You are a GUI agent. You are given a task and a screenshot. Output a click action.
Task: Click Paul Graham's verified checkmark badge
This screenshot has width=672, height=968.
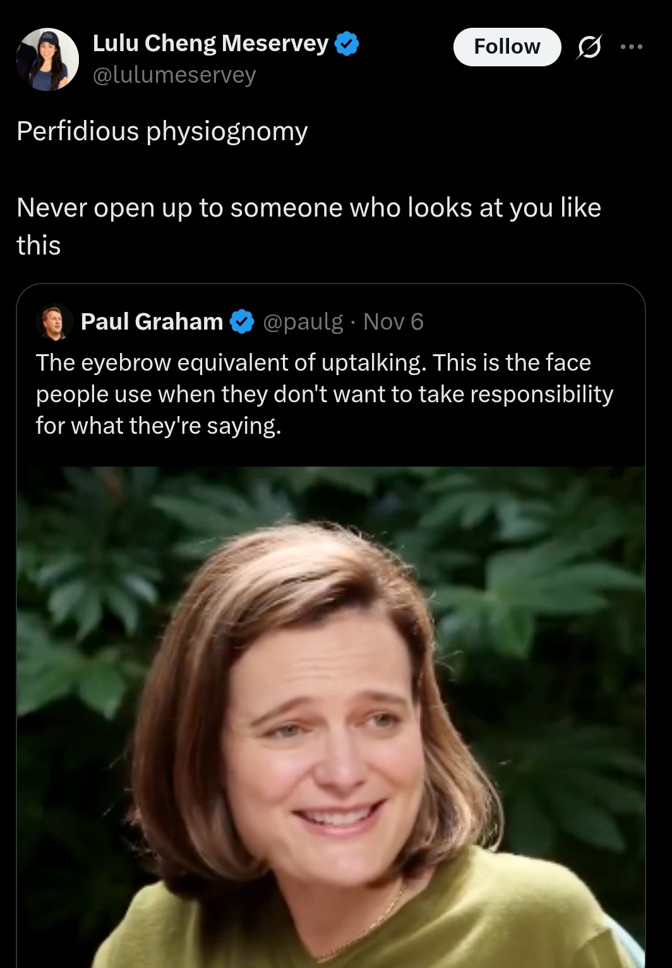pos(241,322)
